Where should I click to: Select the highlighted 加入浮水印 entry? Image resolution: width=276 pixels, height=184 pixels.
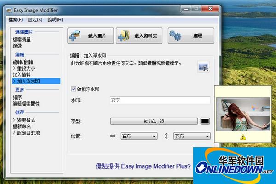click(x=36, y=81)
